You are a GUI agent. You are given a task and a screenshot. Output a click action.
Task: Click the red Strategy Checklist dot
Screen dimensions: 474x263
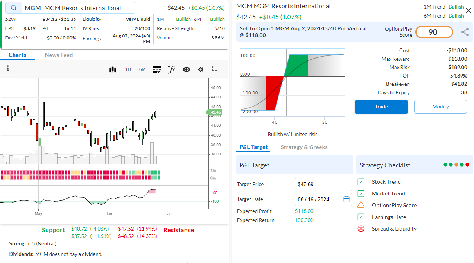pyautogui.click(x=467, y=165)
